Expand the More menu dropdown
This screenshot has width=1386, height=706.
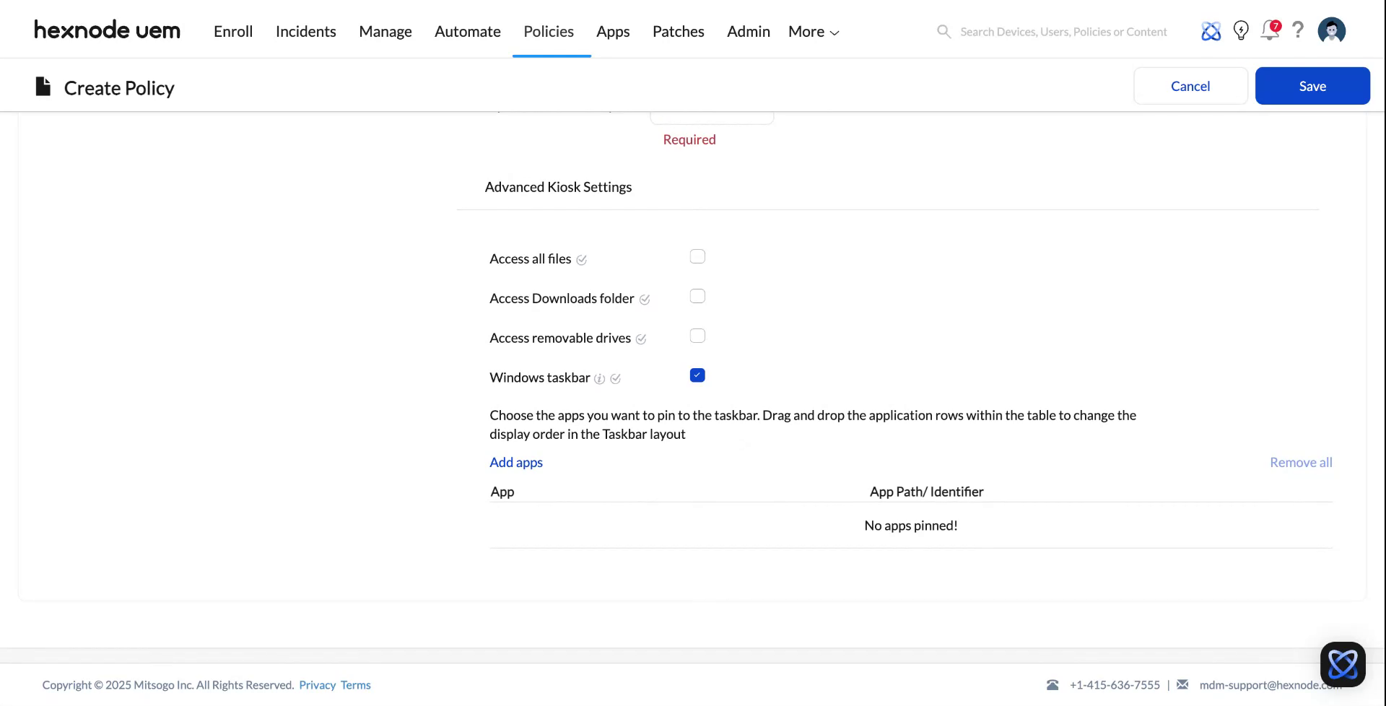pos(814,32)
